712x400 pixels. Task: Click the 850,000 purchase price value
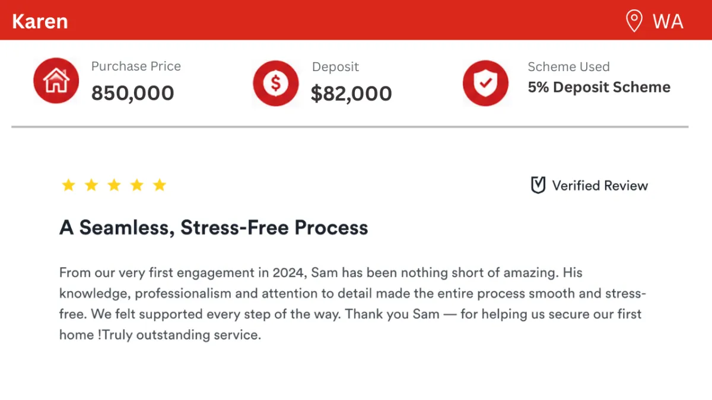click(133, 93)
